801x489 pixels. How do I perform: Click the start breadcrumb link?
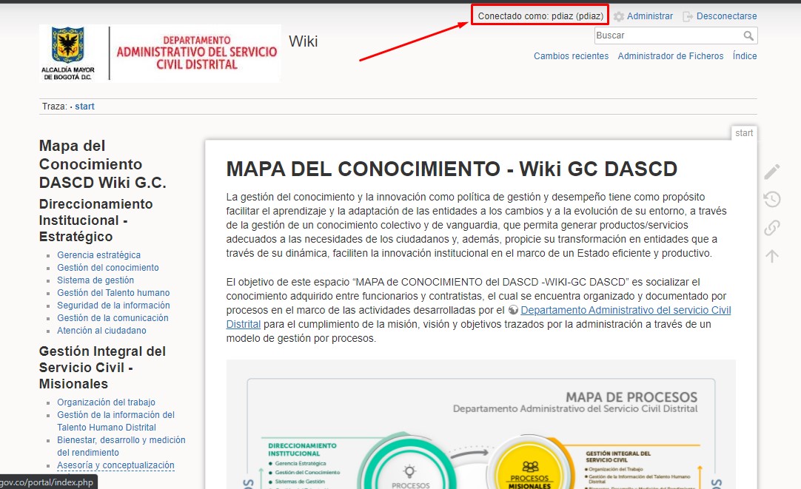(x=85, y=107)
